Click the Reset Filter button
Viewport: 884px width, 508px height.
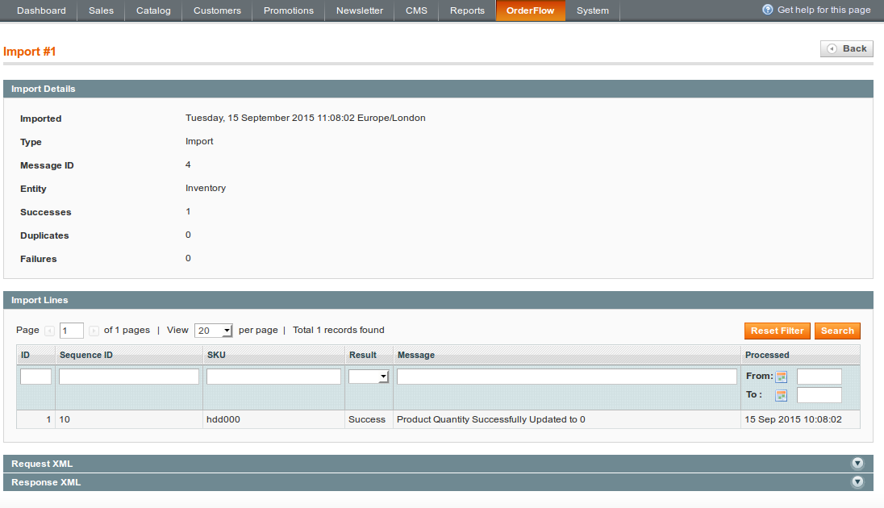[x=777, y=331]
